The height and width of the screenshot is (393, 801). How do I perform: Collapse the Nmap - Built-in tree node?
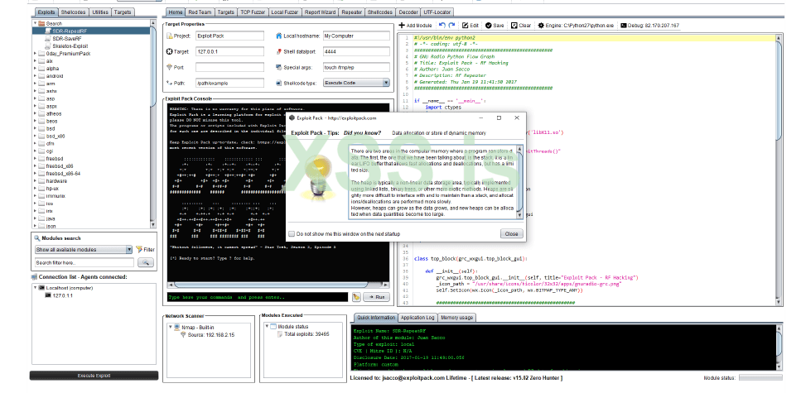point(171,326)
